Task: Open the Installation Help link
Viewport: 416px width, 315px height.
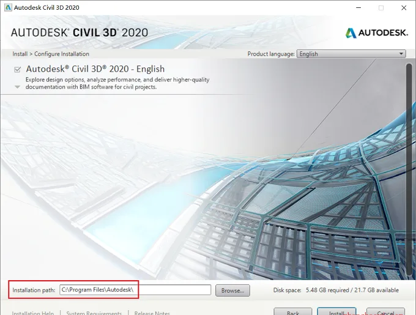Action: point(33,313)
